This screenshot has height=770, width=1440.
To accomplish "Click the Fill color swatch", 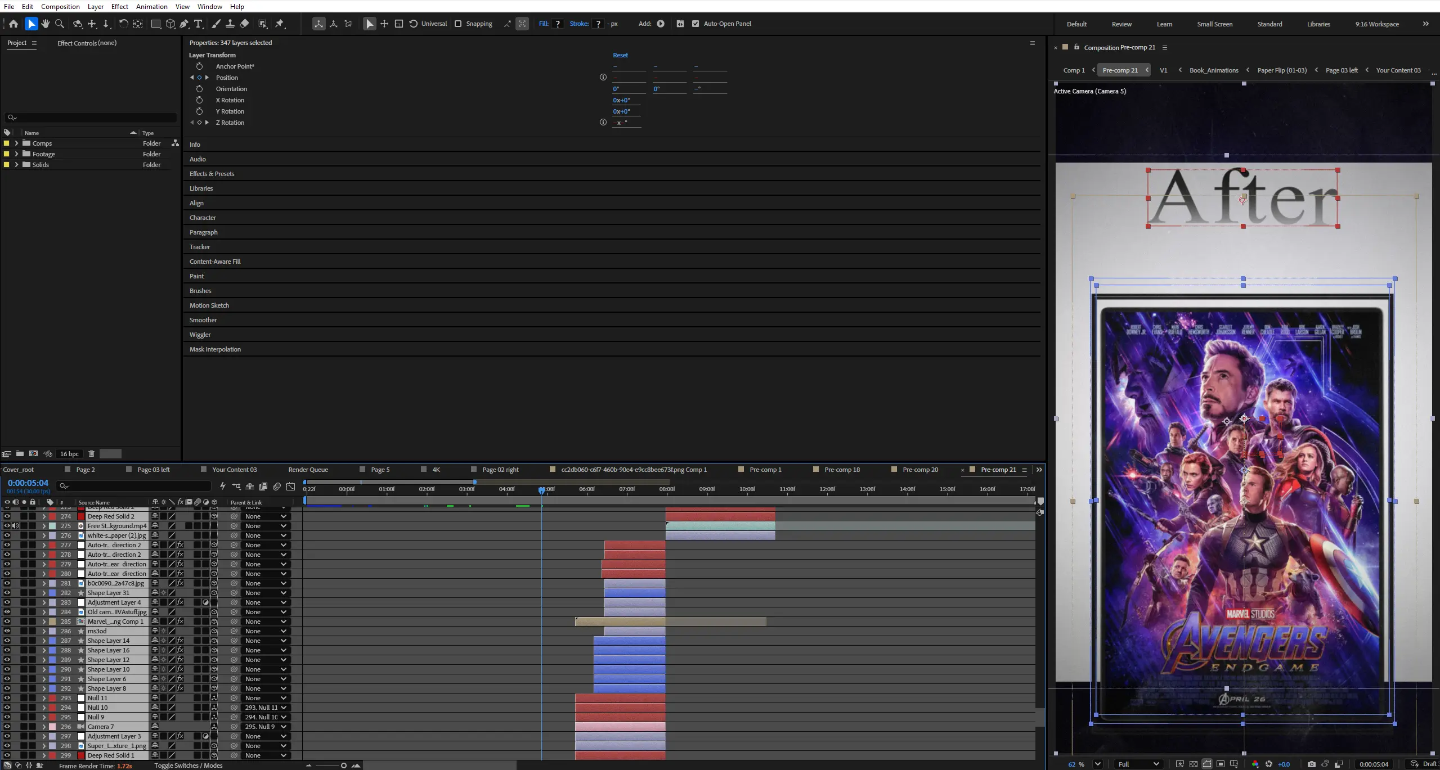I will [558, 24].
